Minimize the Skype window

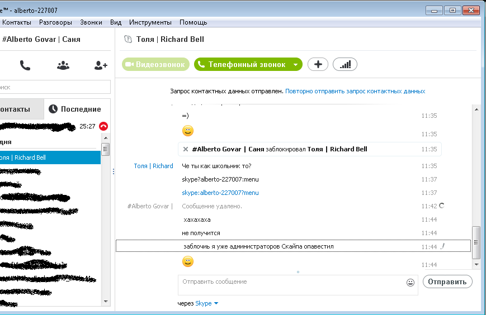click(x=434, y=11)
